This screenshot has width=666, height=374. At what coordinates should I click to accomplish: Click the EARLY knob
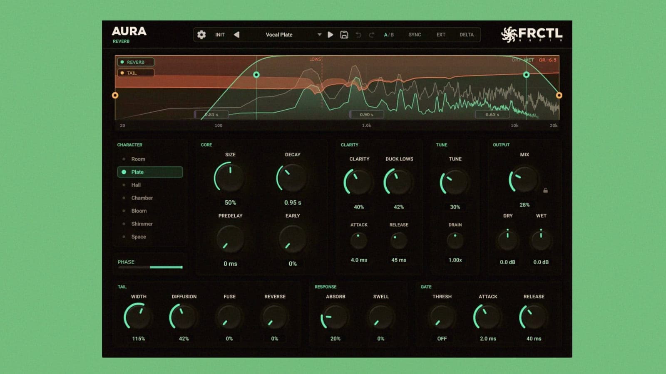pos(292,239)
